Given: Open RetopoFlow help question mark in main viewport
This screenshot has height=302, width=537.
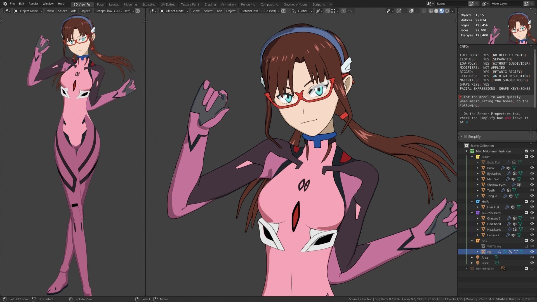Looking at the screenshot, I should click(x=283, y=11).
